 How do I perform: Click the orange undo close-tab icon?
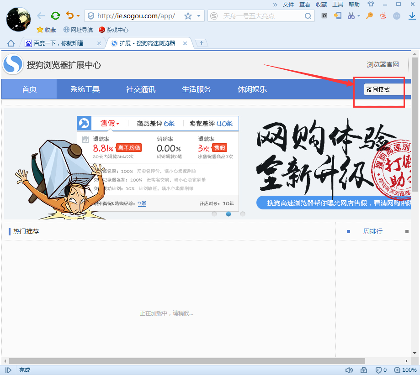click(x=69, y=16)
